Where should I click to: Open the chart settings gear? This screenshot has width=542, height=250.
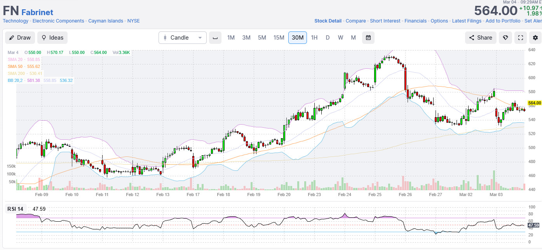pos(535,38)
